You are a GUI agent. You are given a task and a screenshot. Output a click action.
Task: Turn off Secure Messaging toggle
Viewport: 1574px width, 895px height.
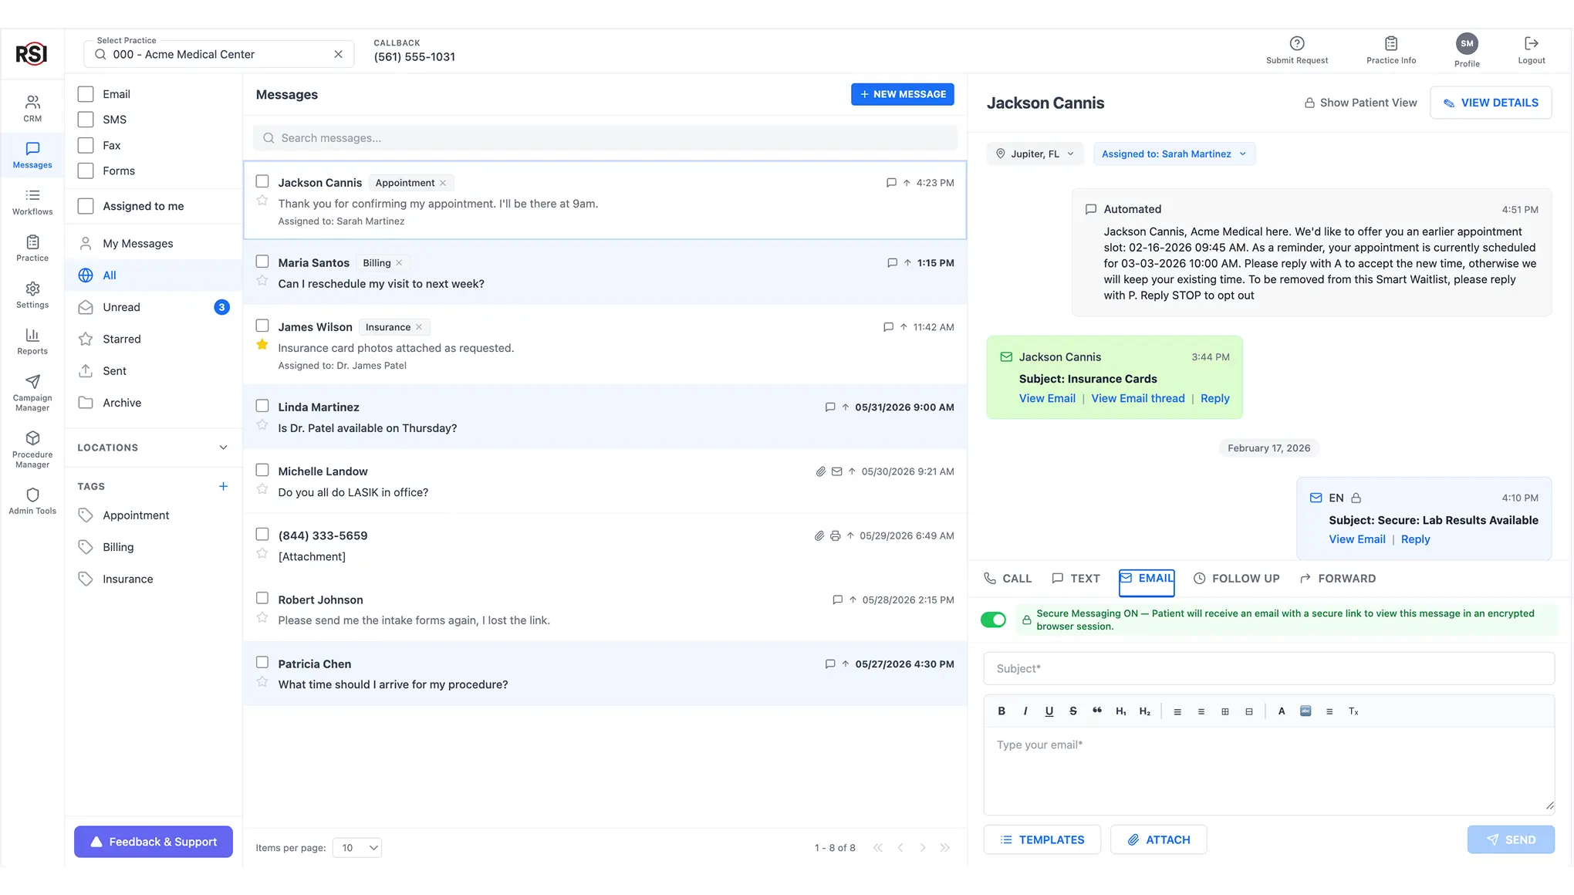pos(993,620)
